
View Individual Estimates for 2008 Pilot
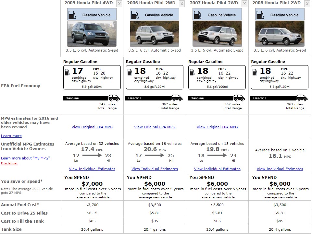tap(280, 169)
